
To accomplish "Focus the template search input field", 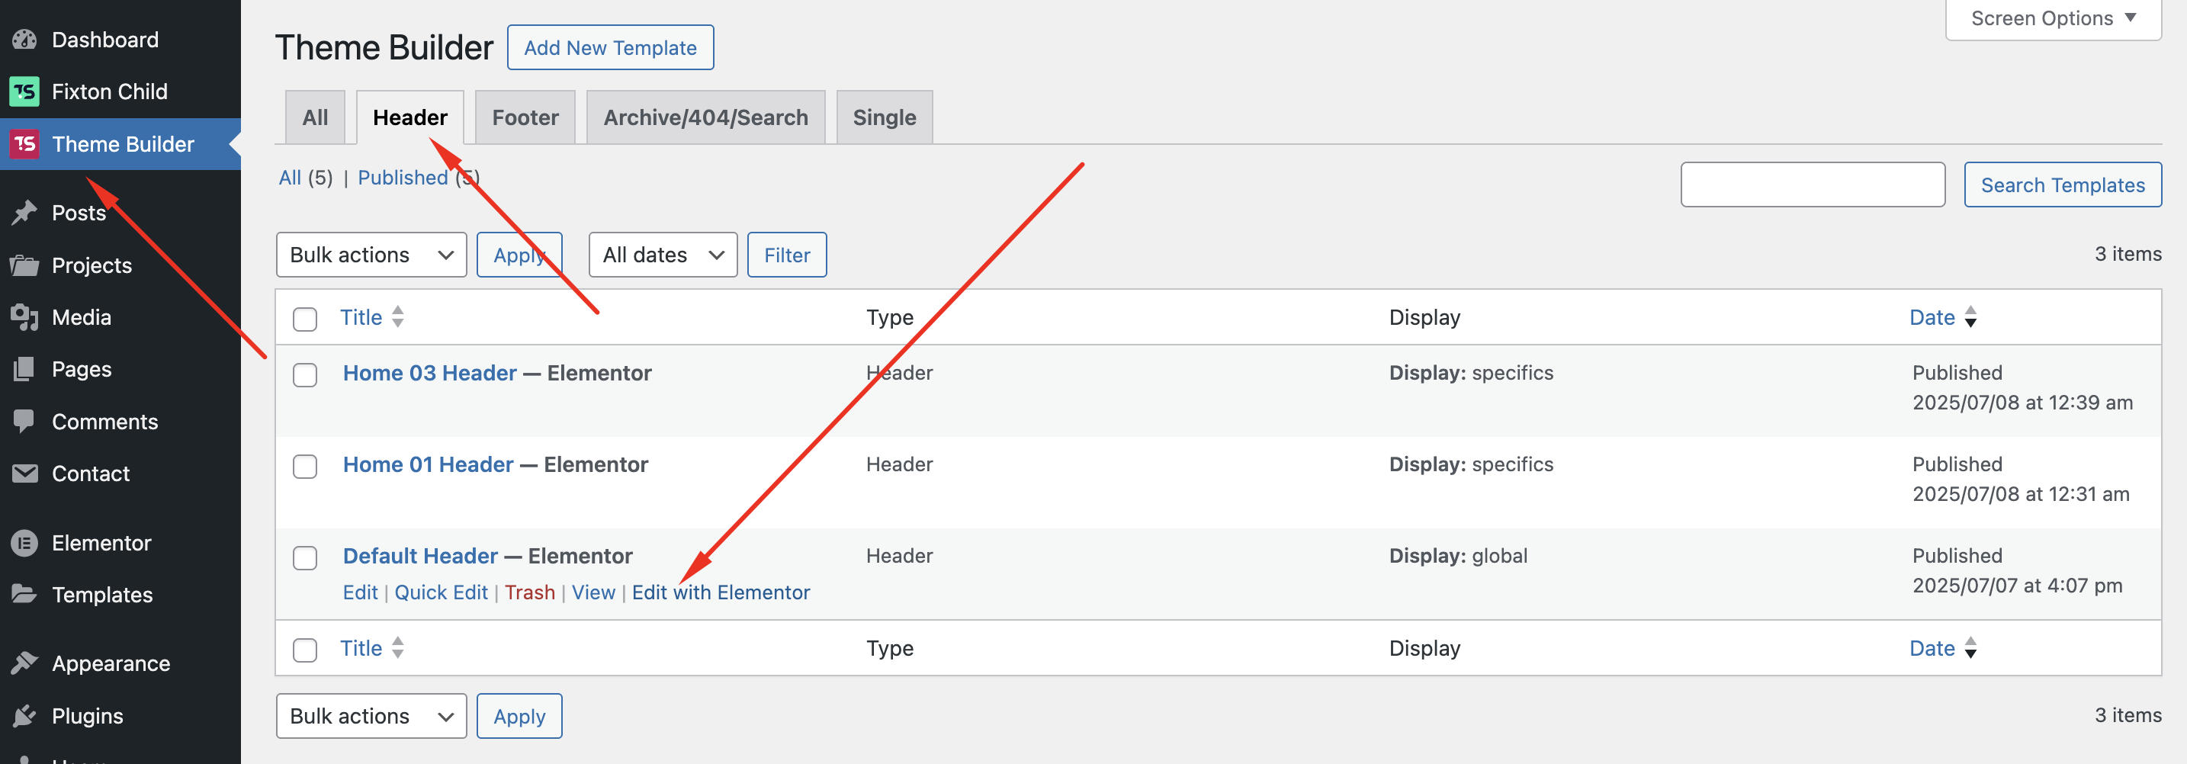I will pyautogui.click(x=1812, y=185).
